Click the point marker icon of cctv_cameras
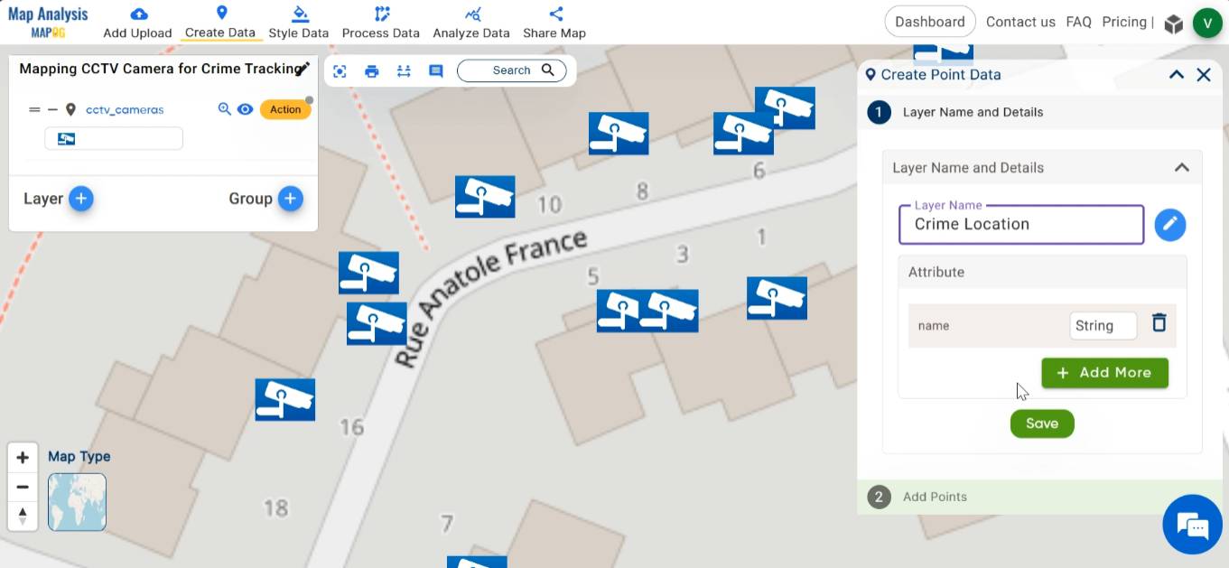 (x=70, y=109)
